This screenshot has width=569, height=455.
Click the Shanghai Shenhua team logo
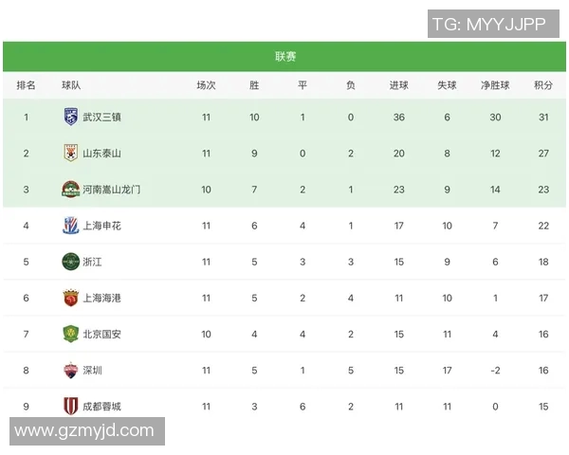pos(70,226)
